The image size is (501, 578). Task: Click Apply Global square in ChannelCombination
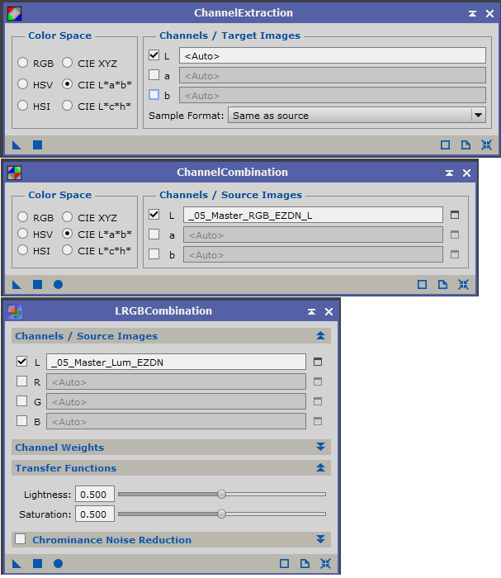point(38,284)
